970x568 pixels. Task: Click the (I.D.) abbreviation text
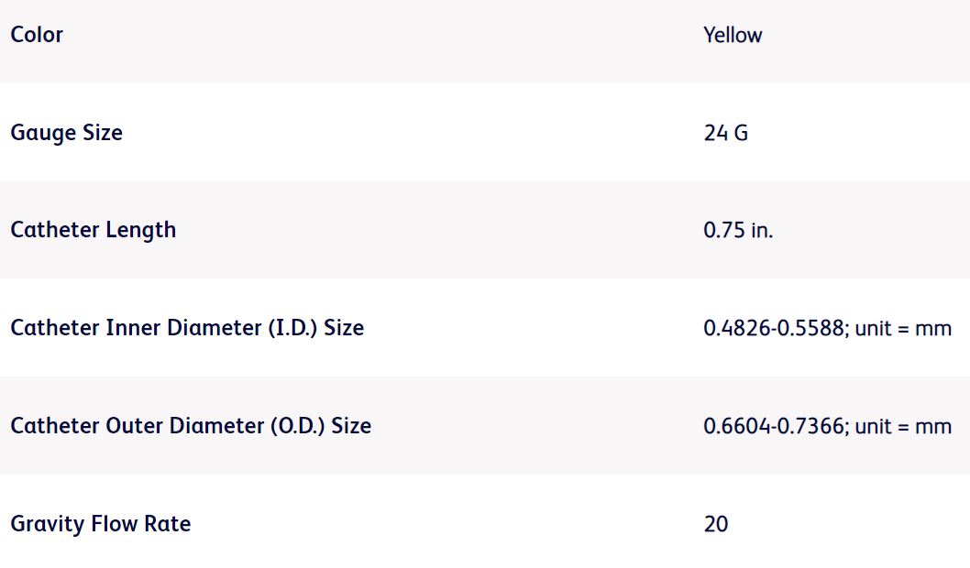tap(292, 328)
